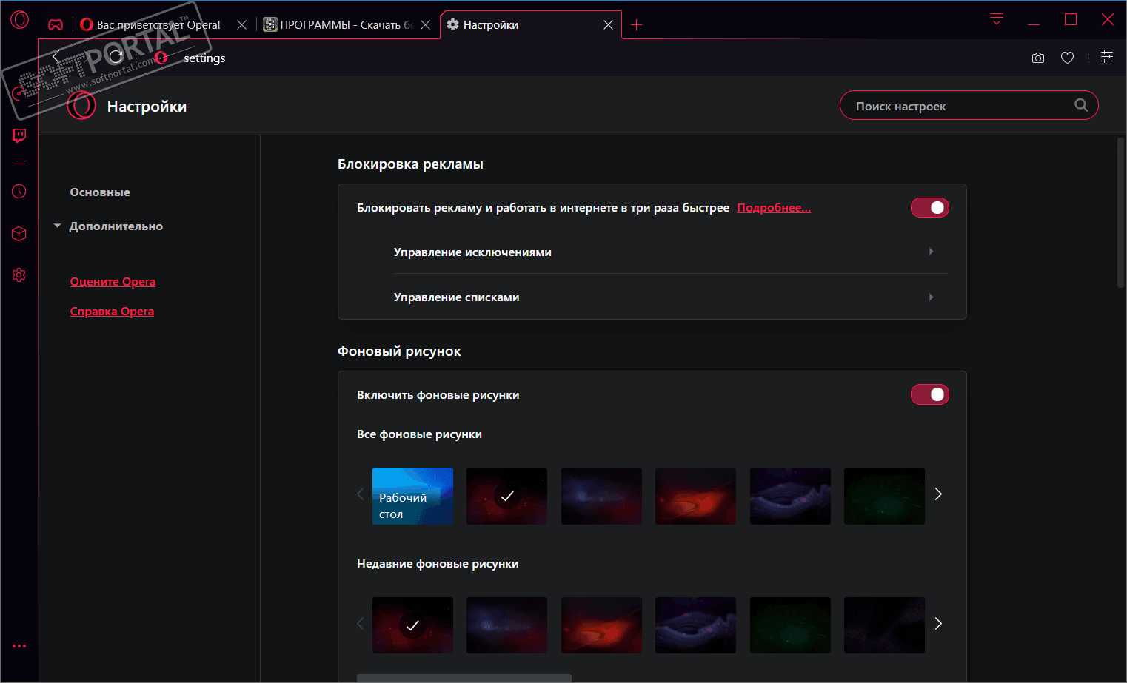Image resolution: width=1127 pixels, height=683 pixels.
Task: Click the Opera icon in the address bar
Action: 161,58
